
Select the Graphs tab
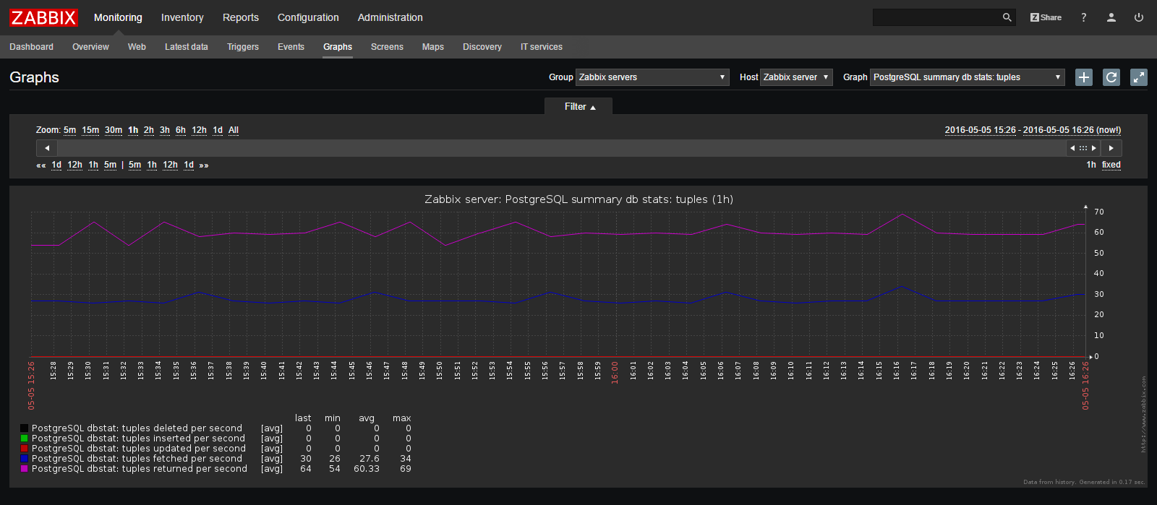point(338,47)
